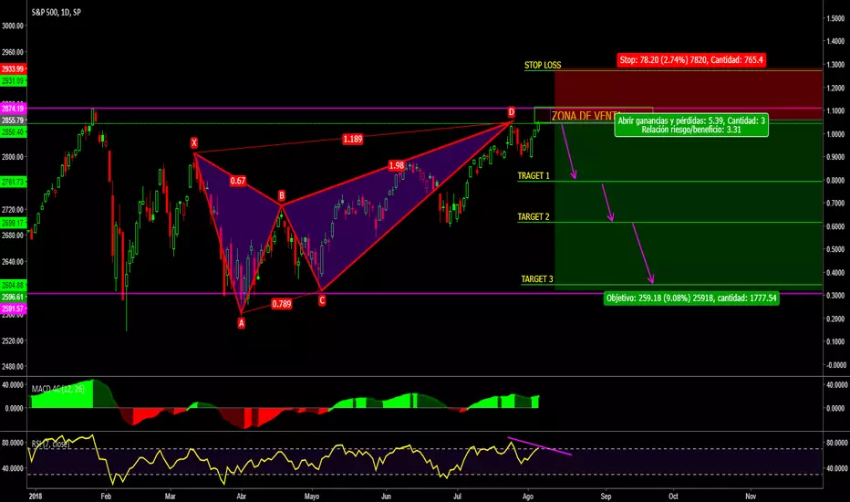Image resolution: width=850 pixels, height=502 pixels.
Task: Click Mar on the time axis
Action: pyautogui.click(x=171, y=496)
